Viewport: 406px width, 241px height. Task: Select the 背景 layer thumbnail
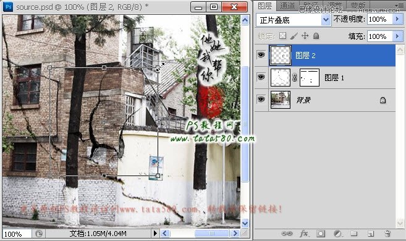click(x=281, y=99)
